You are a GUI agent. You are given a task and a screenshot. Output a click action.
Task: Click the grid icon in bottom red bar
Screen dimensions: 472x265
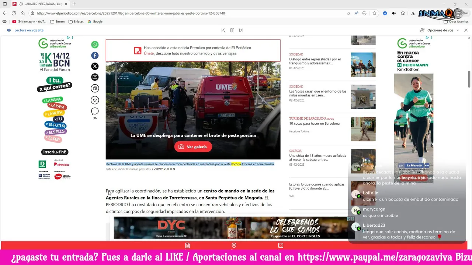pos(281,245)
